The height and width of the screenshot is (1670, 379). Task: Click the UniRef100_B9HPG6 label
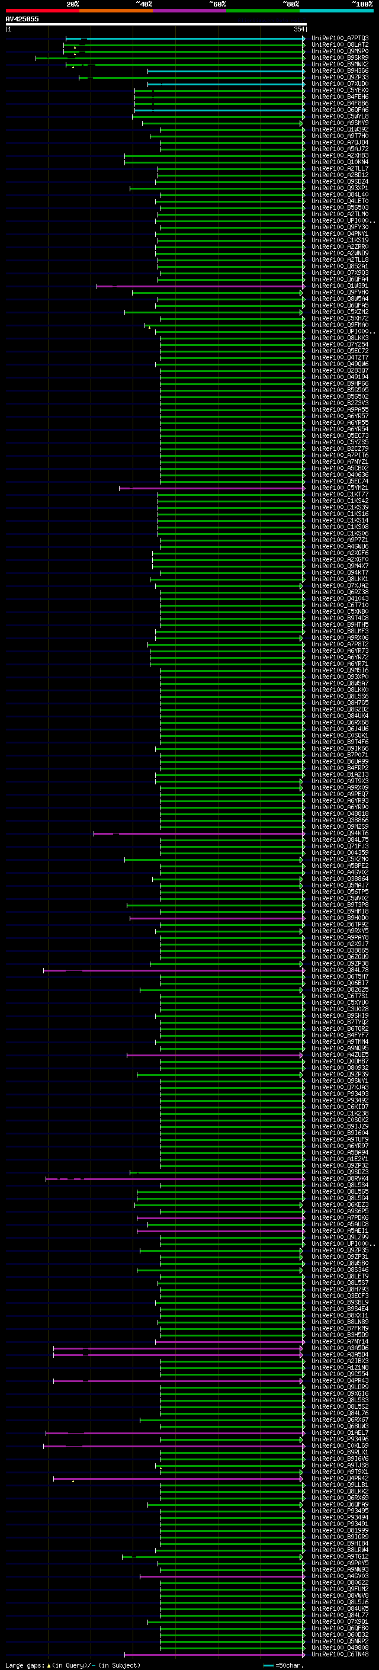tap(339, 383)
